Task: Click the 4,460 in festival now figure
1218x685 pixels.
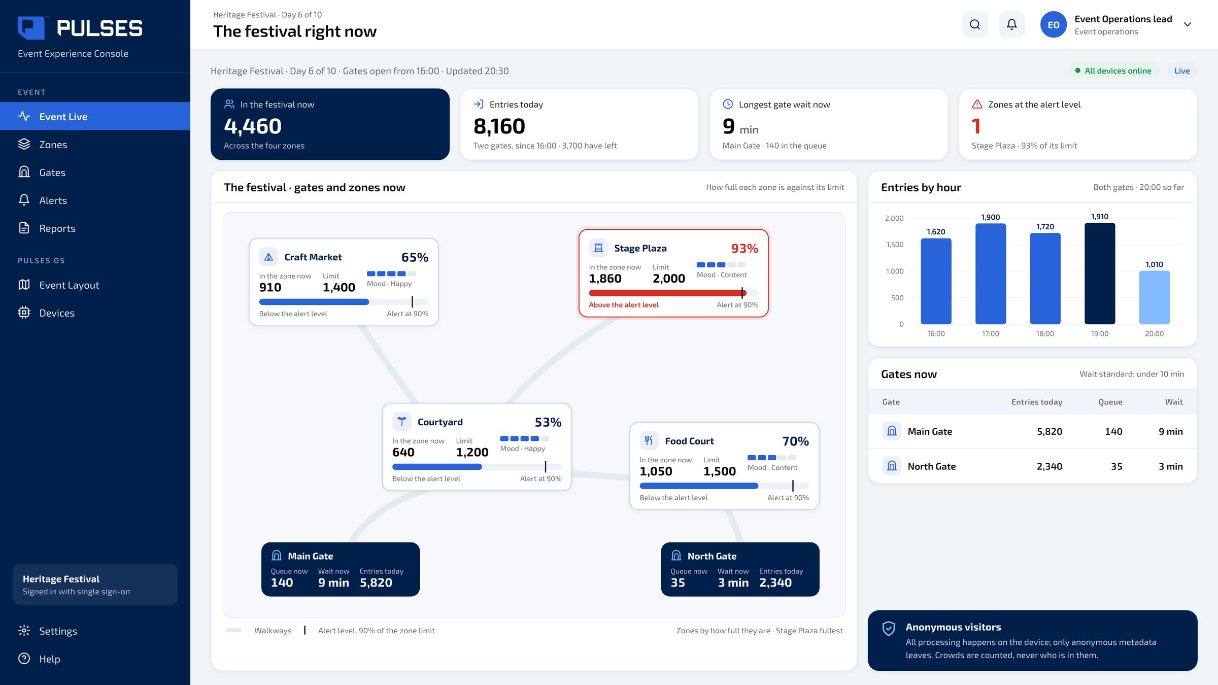Action: coord(253,126)
